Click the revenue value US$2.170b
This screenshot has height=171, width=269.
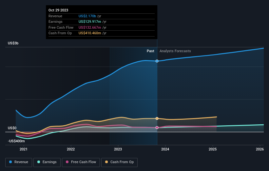[87, 16]
